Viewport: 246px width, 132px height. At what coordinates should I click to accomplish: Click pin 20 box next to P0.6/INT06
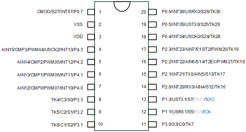coord(152,12)
